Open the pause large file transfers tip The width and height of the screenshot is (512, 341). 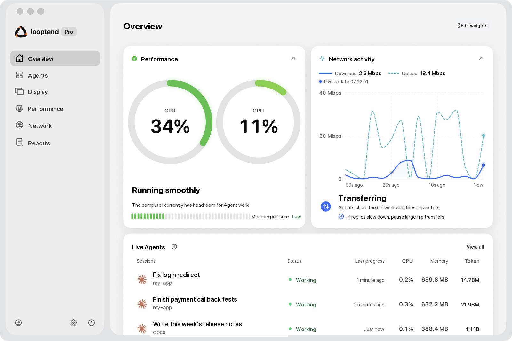point(391,217)
